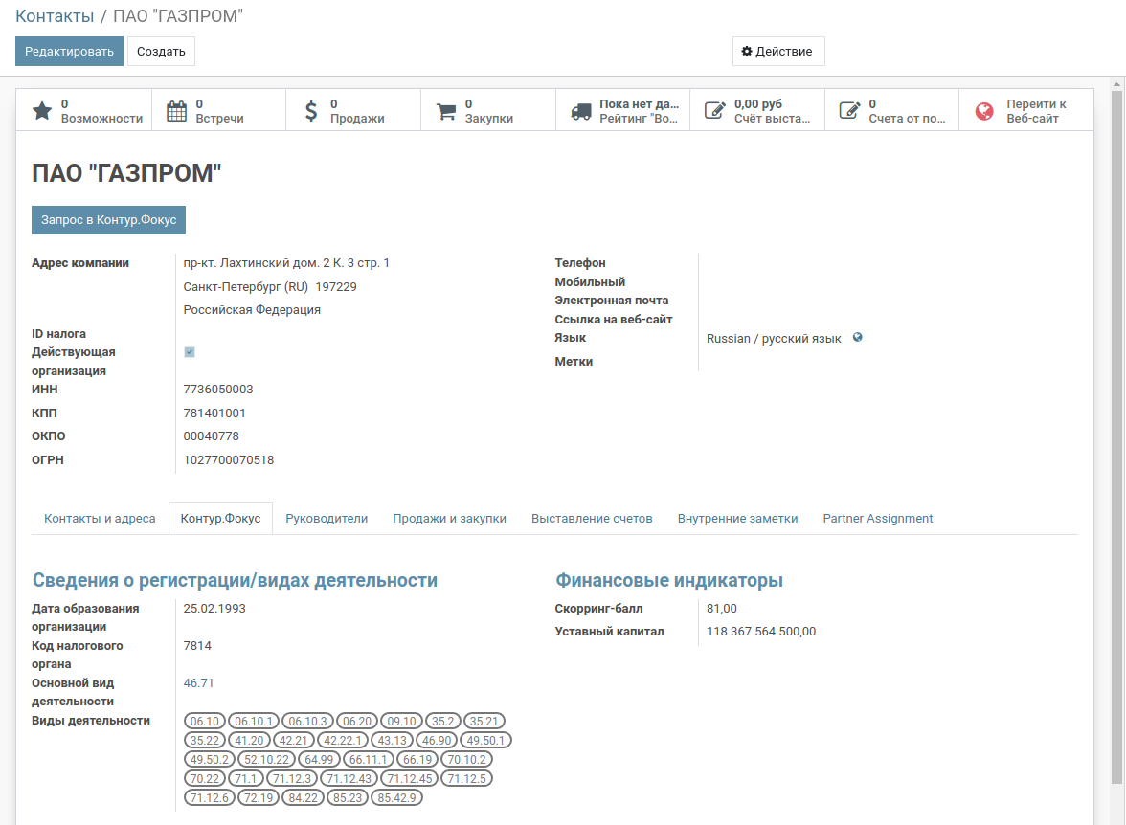
Task: Open the shopping cart Purchases icon
Action: [x=446, y=111]
